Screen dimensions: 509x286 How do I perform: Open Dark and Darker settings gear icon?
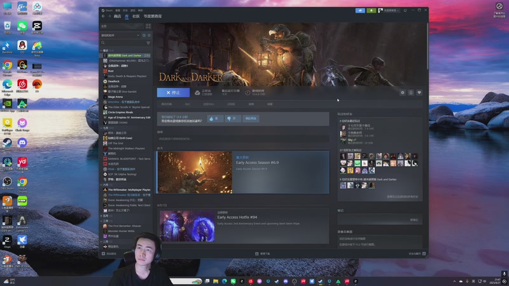(x=403, y=93)
